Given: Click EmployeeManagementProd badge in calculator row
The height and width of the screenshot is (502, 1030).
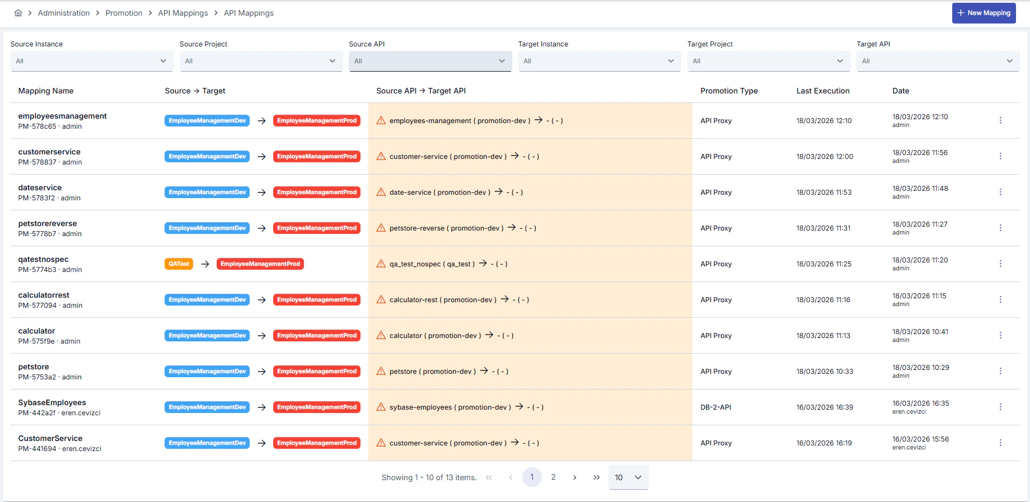Looking at the screenshot, I should click(317, 335).
